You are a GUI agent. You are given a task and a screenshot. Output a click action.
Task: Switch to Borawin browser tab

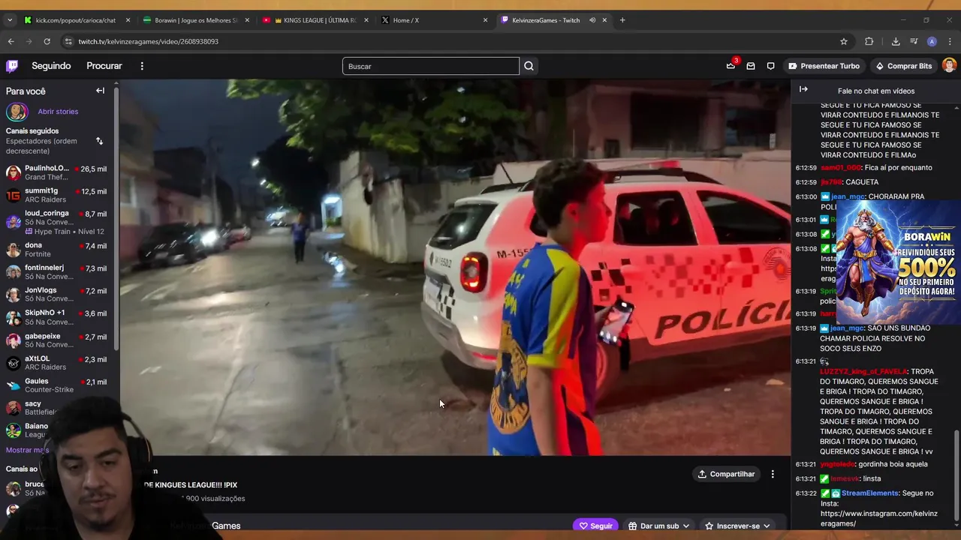tap(195, 20)
